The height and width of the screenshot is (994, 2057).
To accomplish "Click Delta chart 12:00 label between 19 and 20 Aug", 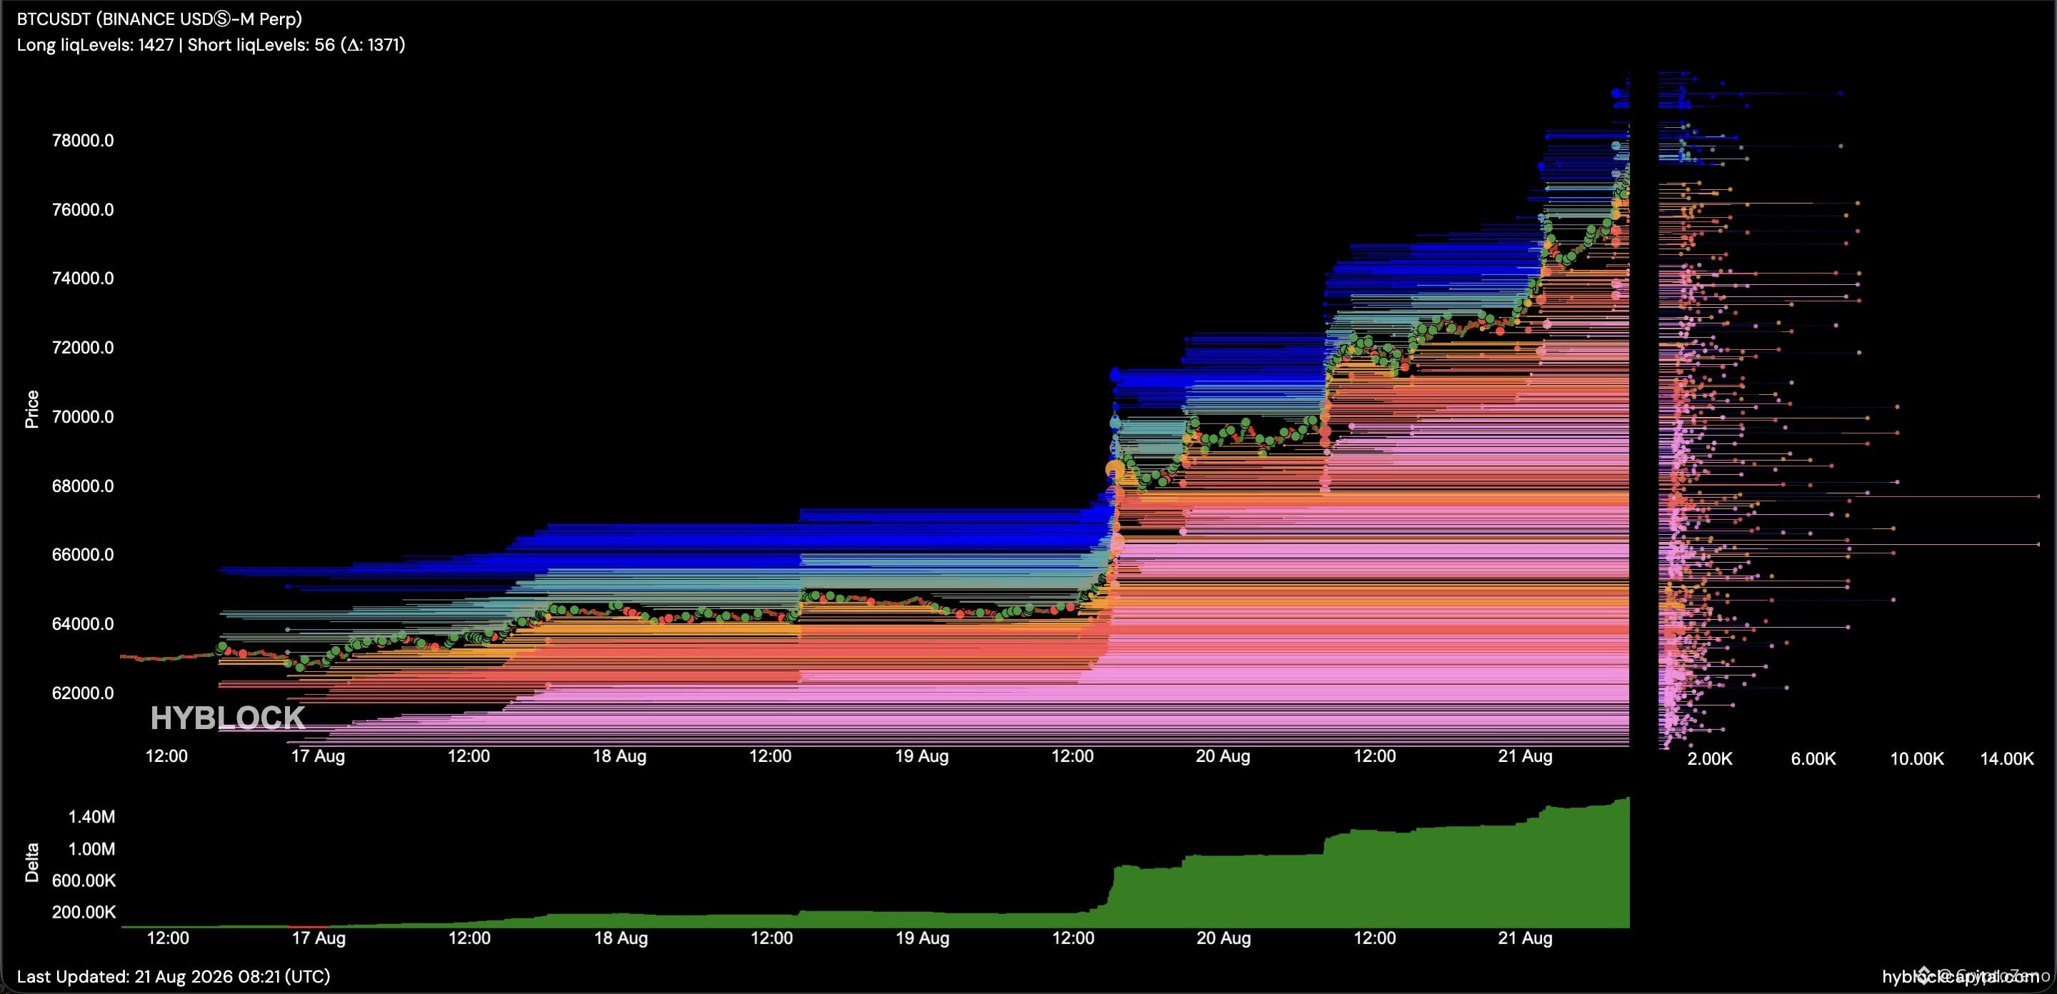I will click(1073, 938).
